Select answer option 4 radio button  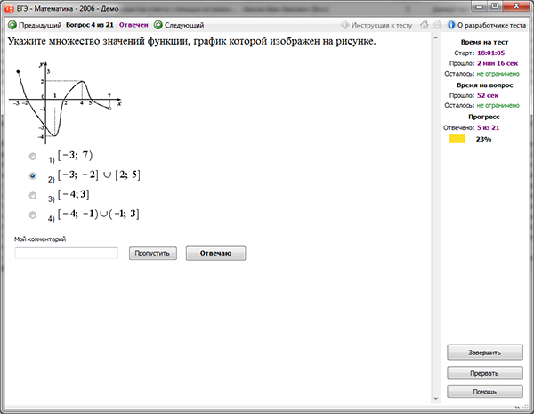33,215
